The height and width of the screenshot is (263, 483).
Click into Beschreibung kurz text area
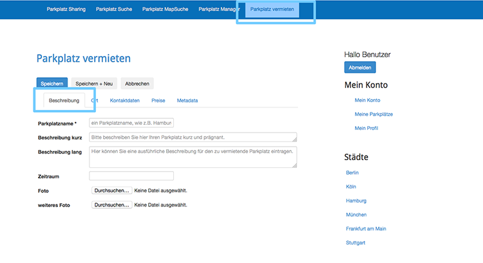(193, 137)
